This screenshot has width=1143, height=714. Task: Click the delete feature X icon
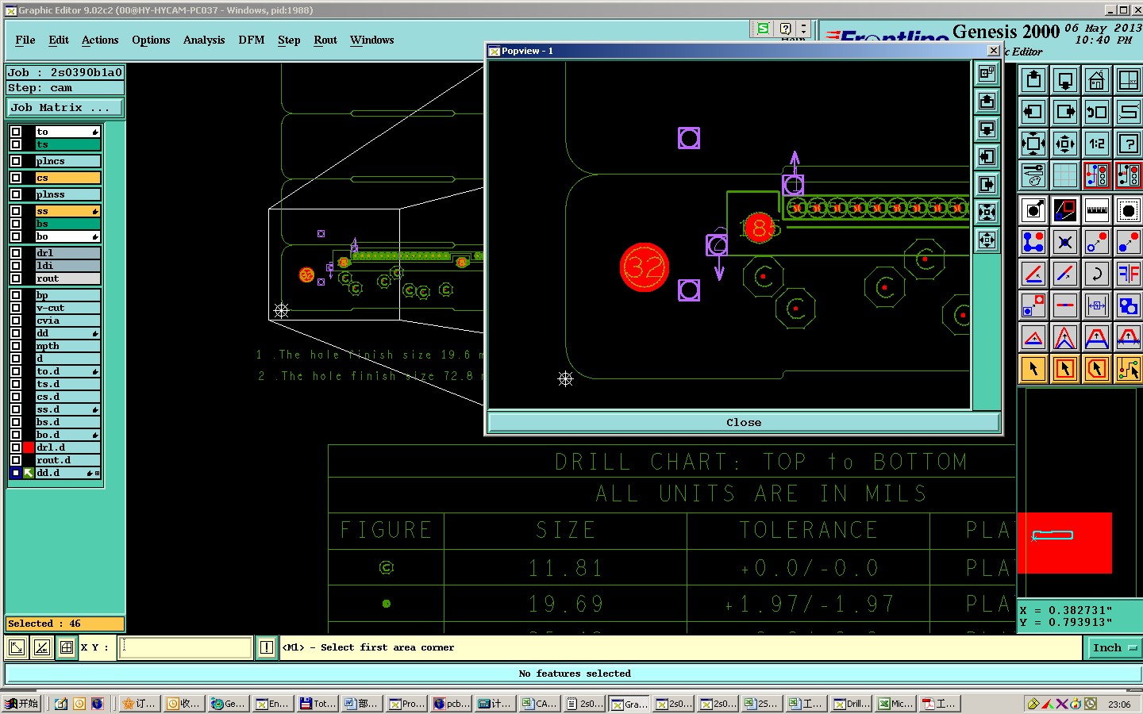click(1065, 242)
